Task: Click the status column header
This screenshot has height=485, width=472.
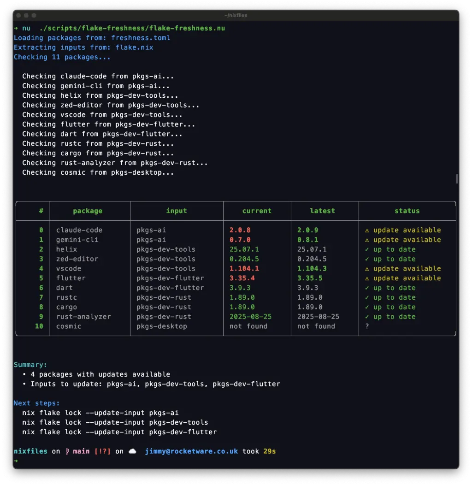Action: [407, 211]
